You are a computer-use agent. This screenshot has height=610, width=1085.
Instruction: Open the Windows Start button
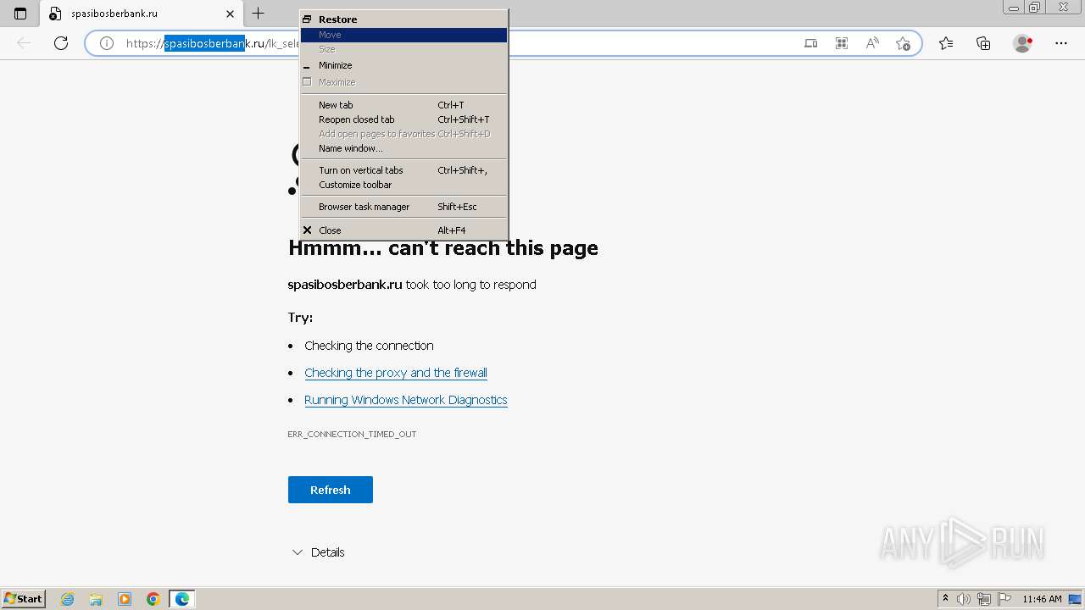pyautogui.click(x=24, y=599)
